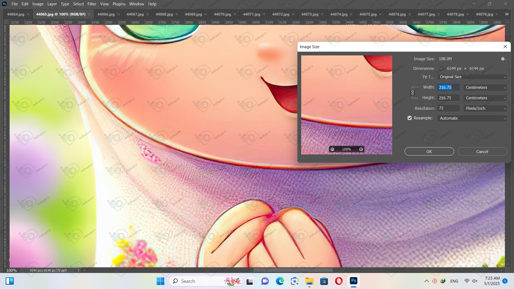Open the notification bell badge

point(505,281)
